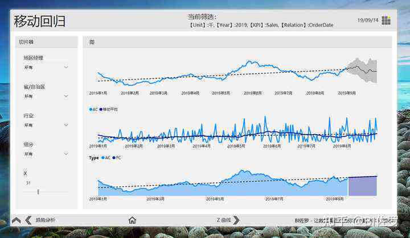Screen dimensions: 410x238
Task: Click the FC legend marker in bottom chart
Action: point(114,158)
